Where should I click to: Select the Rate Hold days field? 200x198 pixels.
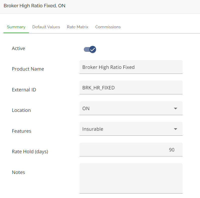click(131, 150)
